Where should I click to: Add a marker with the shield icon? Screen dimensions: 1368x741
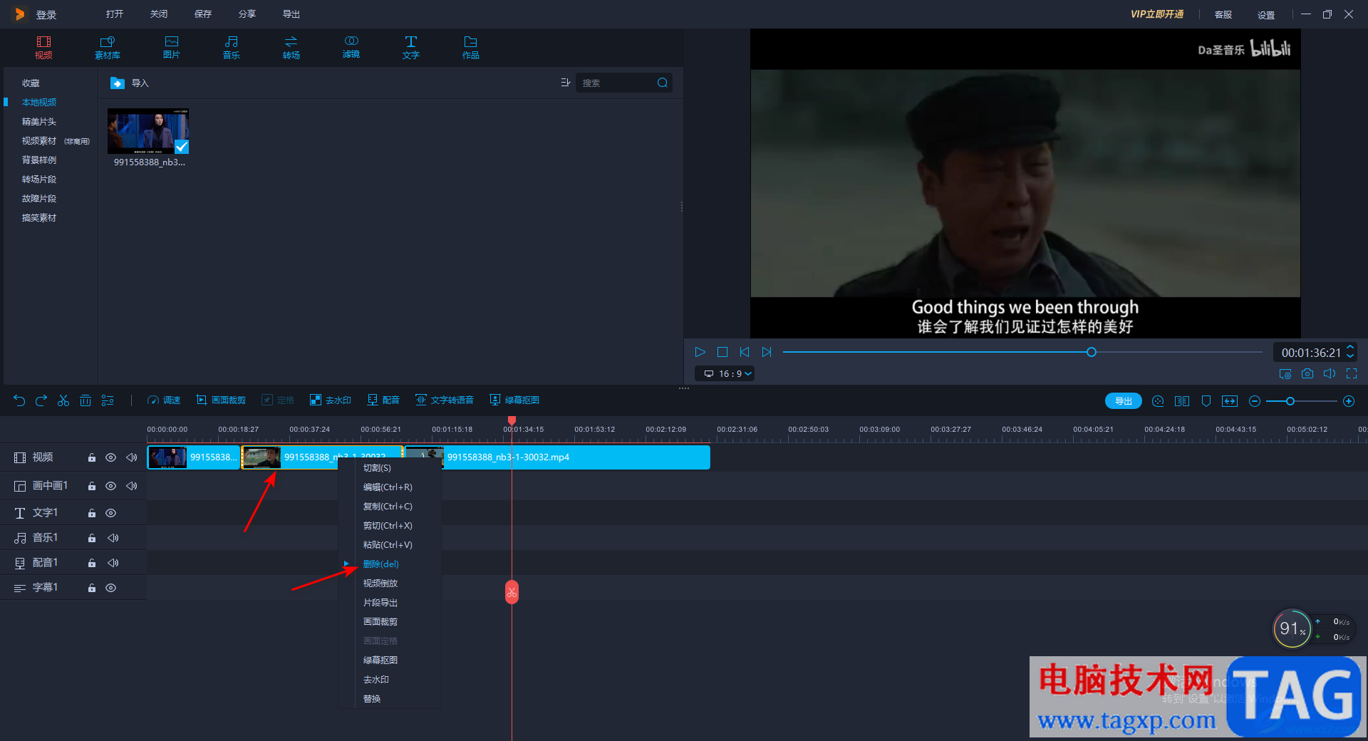[1206, 401]
